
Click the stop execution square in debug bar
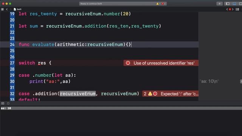[x=8, y=103]
